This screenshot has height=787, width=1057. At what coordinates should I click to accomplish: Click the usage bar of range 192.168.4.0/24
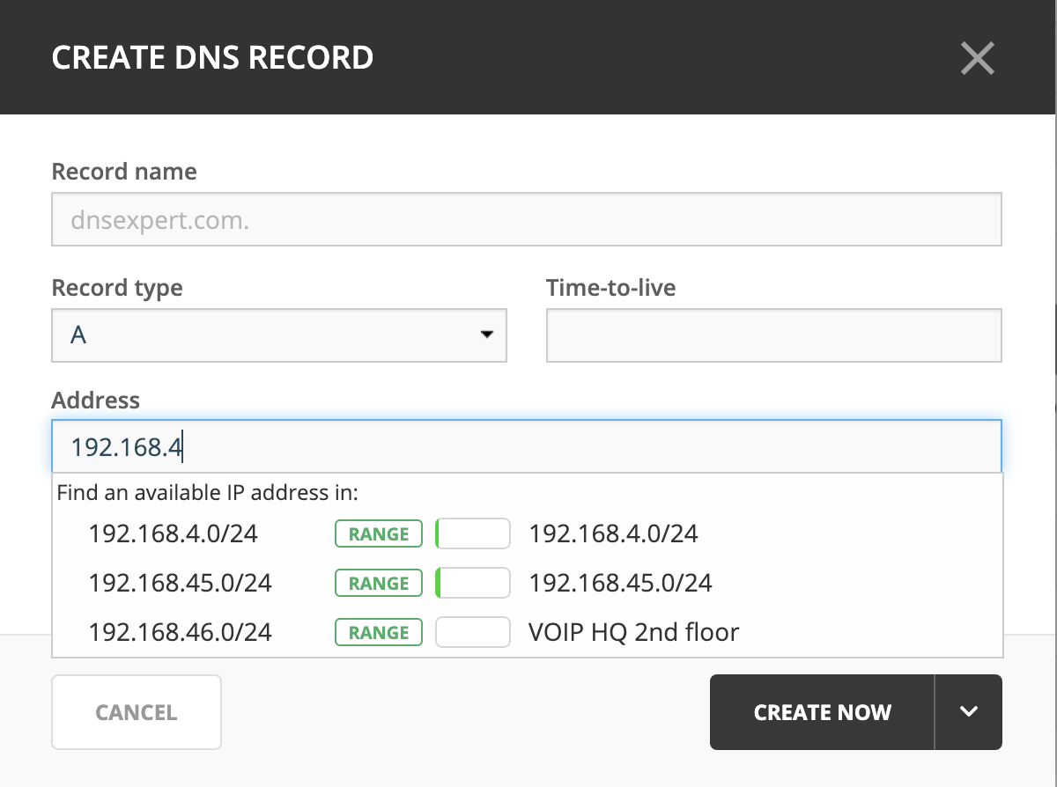(x=473, y=534)
